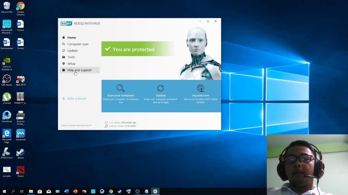348x195 pixels.
Task: Select the Bonjour Printer desktop icon
Action: [x=20, y=118]
